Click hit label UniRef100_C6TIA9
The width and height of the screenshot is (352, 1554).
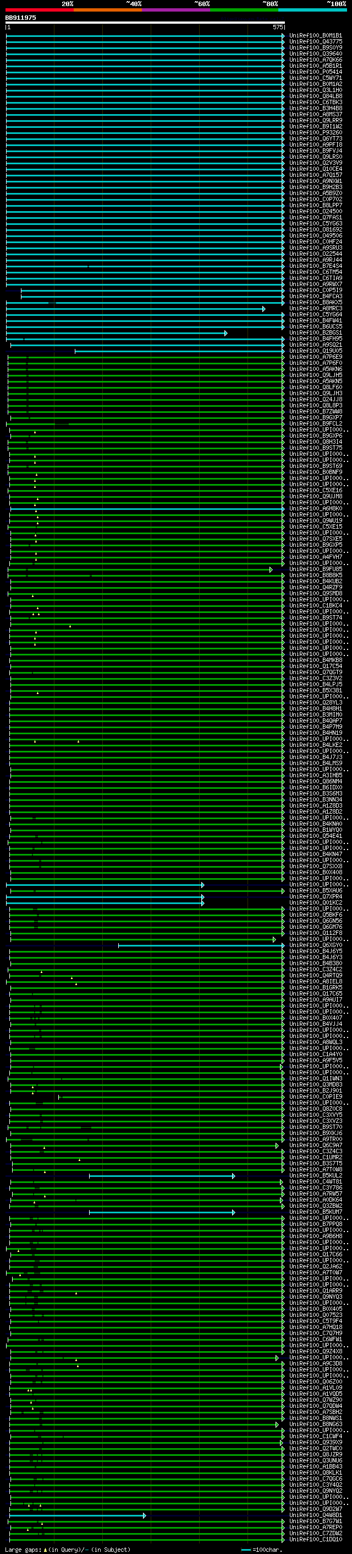(x=316, y=279)
